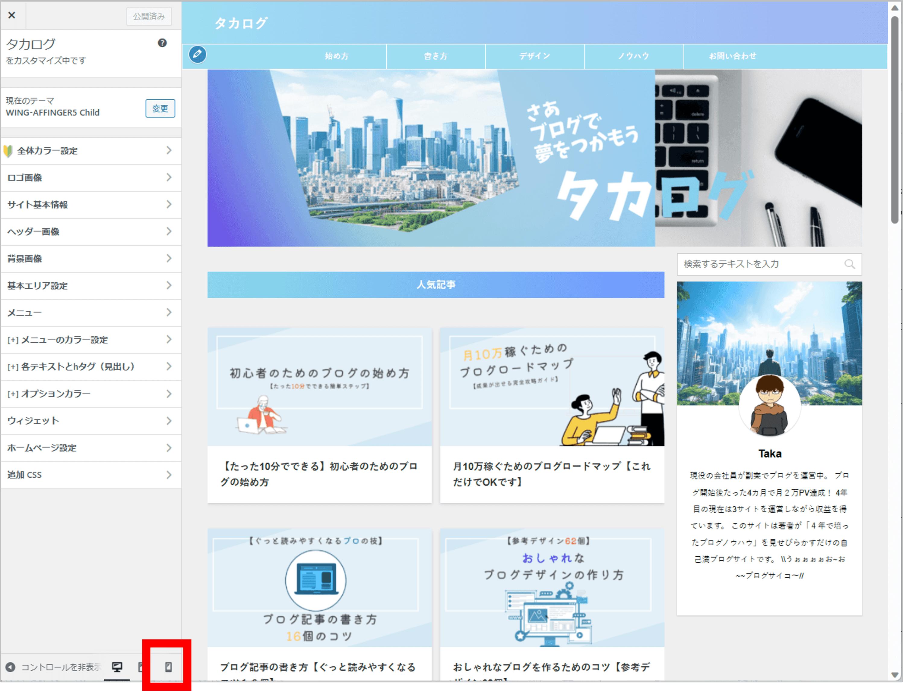Expand the サイト基本情報 section
The image size is (903, 691).
coord(91,205)
